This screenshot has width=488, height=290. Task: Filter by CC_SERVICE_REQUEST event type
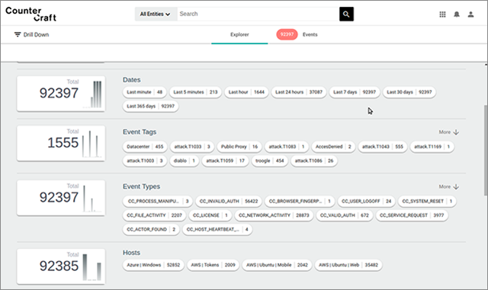point(412,215)
